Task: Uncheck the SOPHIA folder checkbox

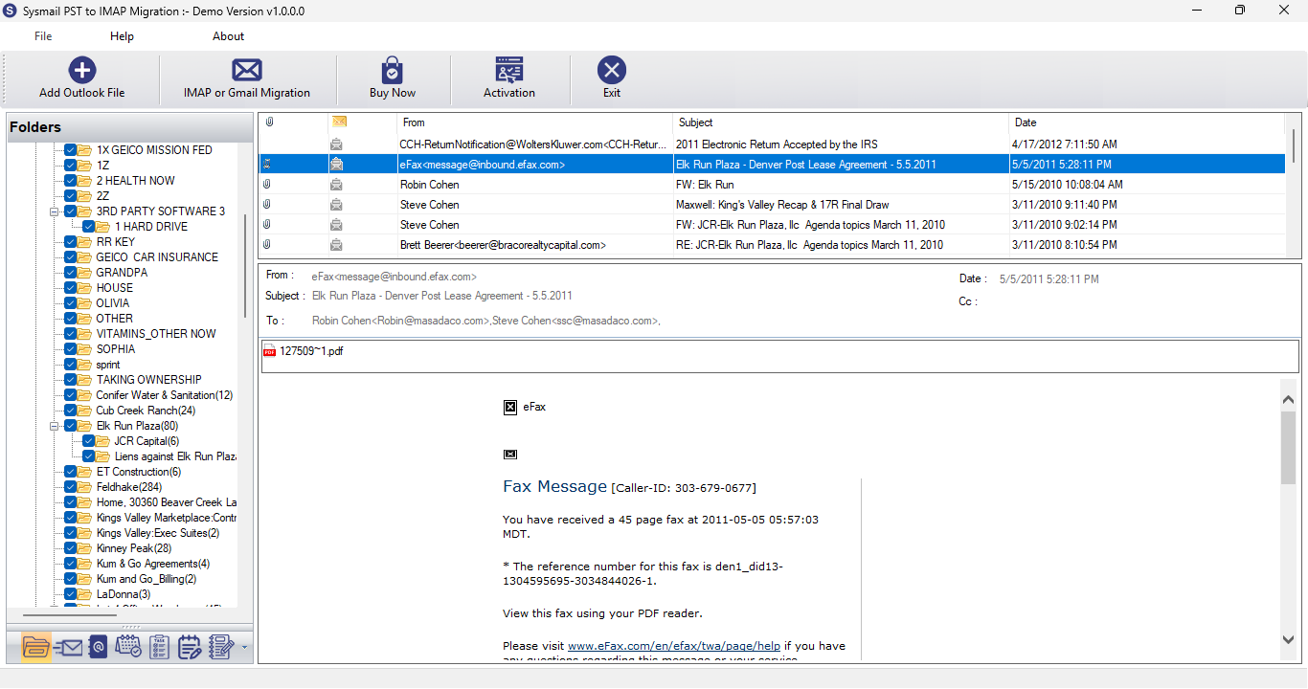Action: point(71,349)
